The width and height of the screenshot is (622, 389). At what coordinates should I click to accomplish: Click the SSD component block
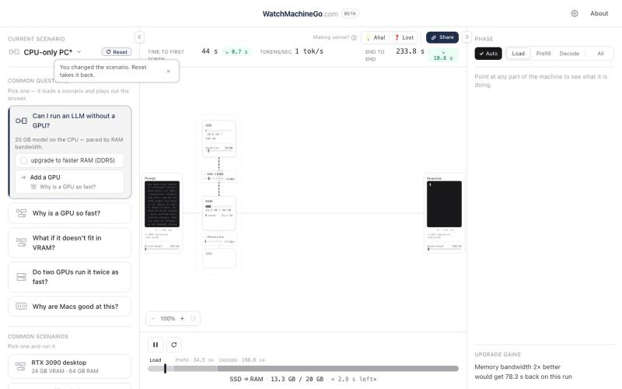point(219,138)
